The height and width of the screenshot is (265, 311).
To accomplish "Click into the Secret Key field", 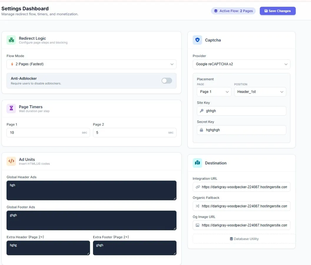I will (x=241, y=130).
